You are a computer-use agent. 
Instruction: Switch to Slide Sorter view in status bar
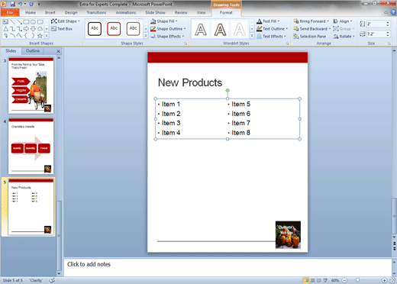(x=313, y=280)
